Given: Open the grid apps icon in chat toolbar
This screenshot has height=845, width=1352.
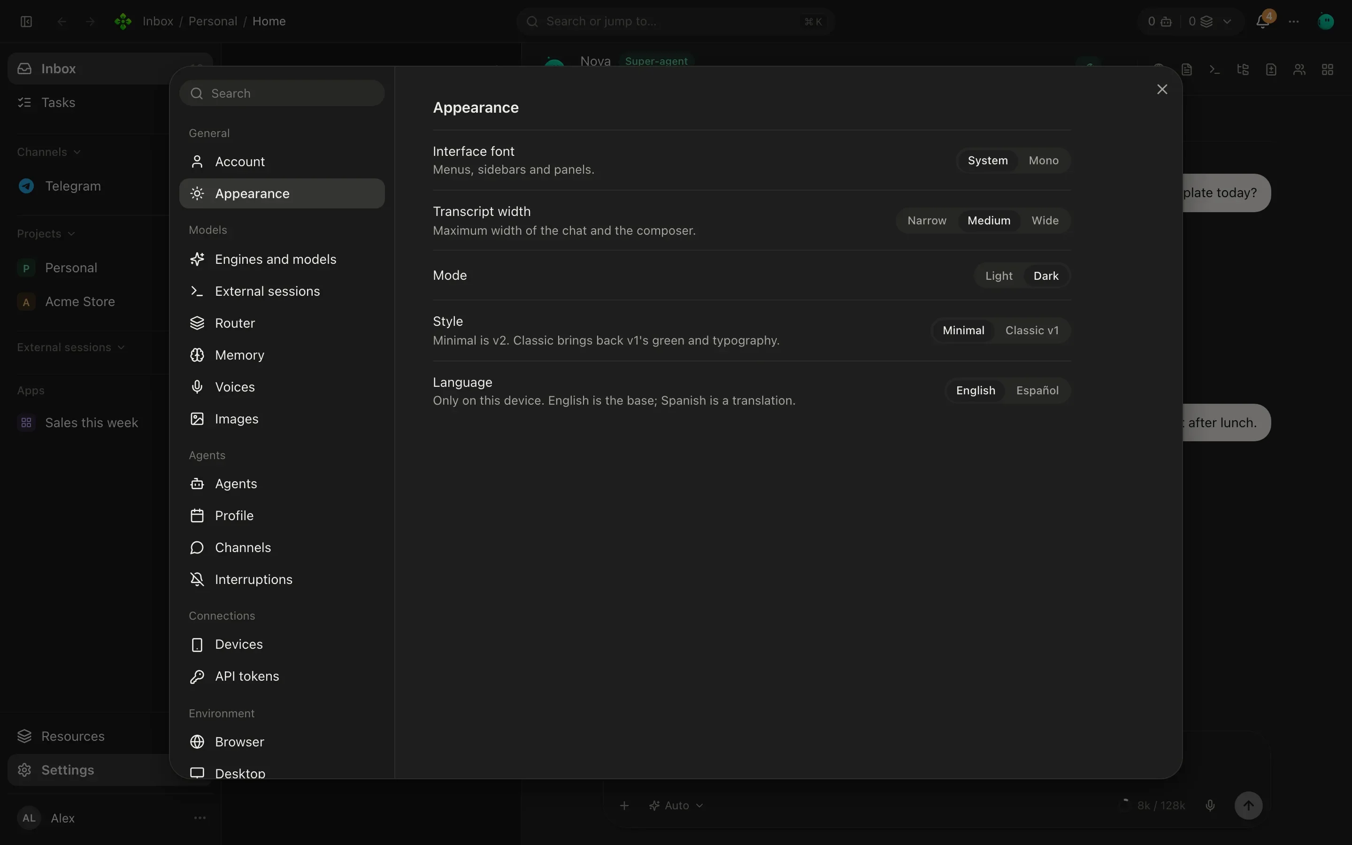Looking at the screenshot, I should pyautogui.click(x=1328, y=69).
